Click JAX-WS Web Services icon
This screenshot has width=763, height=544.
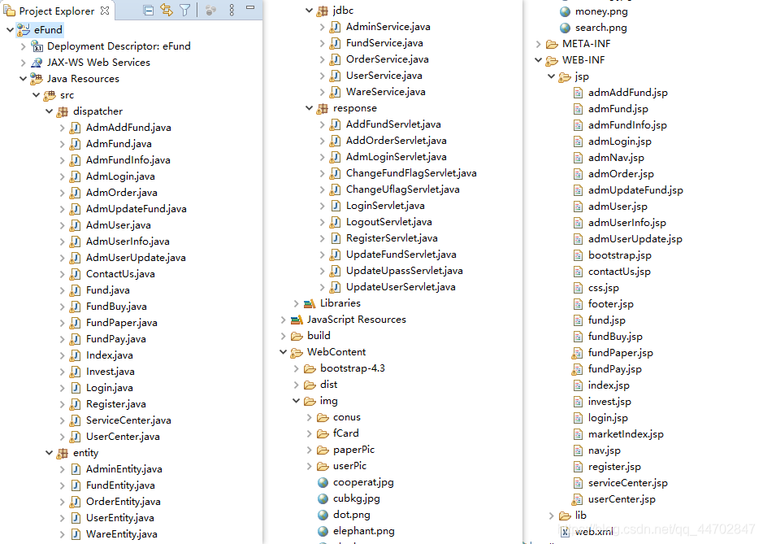coord(37,63)
